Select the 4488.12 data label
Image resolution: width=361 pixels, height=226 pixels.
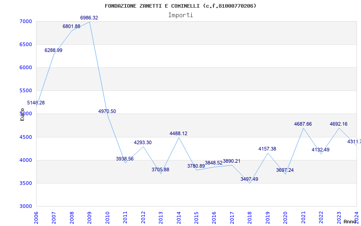click(x=178, y=133)
